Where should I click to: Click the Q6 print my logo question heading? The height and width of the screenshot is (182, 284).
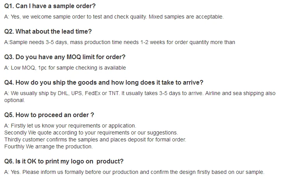[x=64, y=162]
